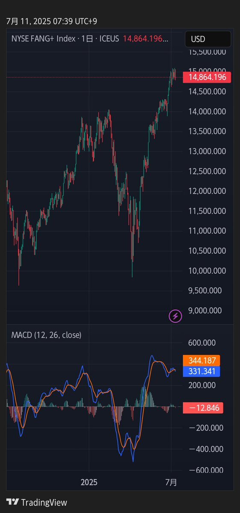
Task: Click the −600.000 MACD scale label
Action: point(206,470)
